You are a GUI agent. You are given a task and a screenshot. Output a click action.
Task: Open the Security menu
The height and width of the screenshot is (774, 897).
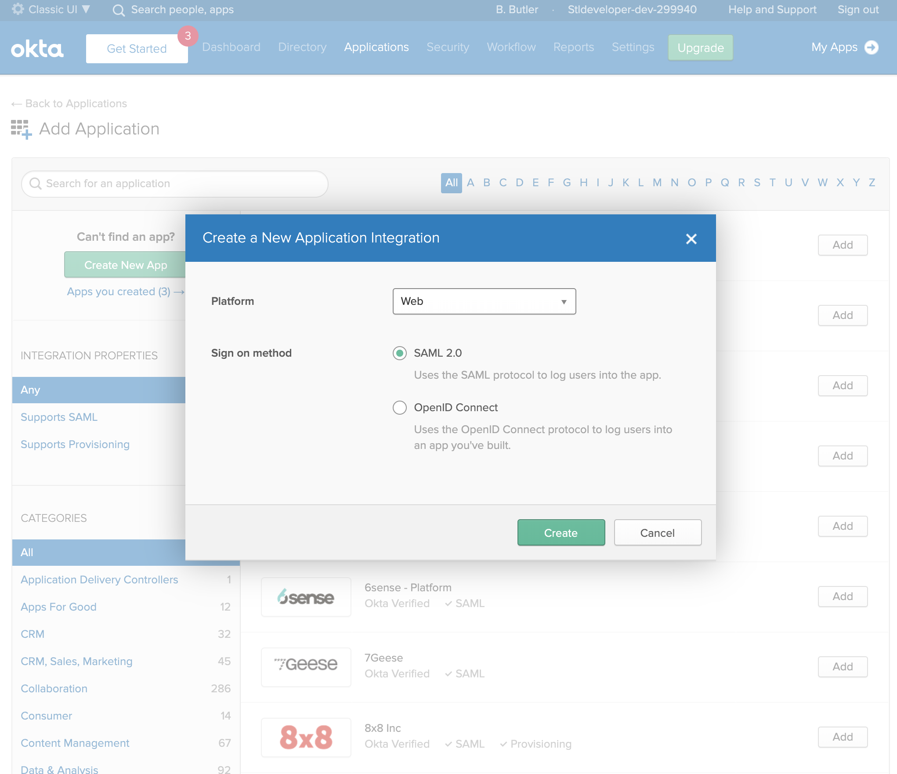pos(448,47)
